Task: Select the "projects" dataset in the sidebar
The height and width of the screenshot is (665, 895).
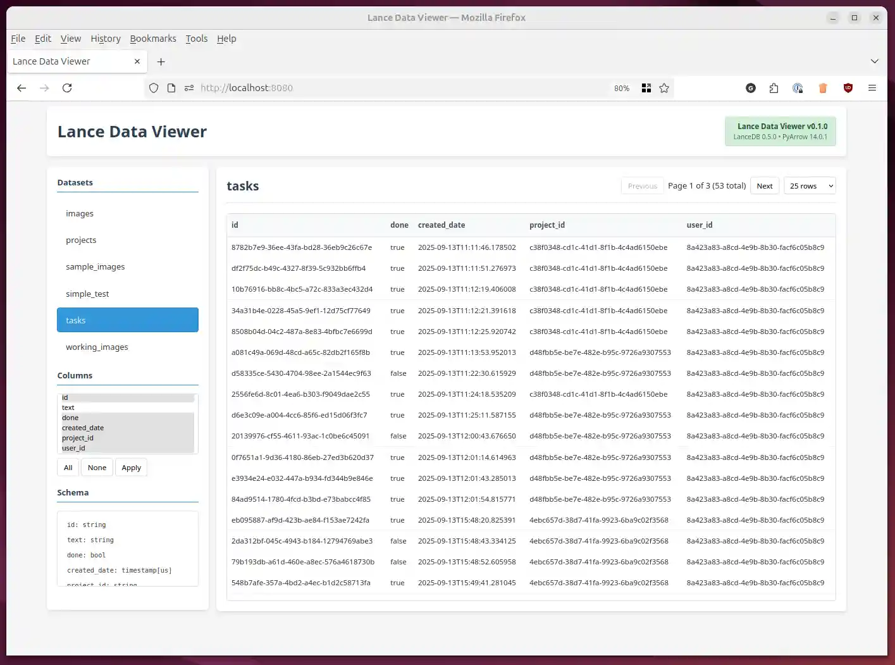Action: click(81, 240)
